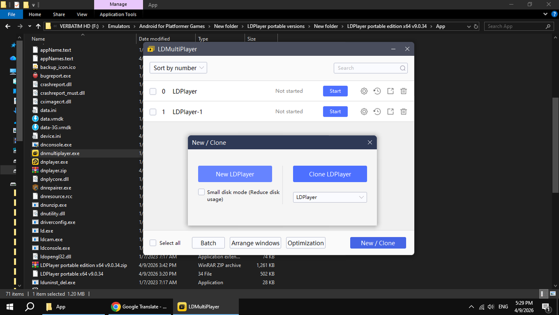Switch to the Home ribbon tab

point(35,14)
